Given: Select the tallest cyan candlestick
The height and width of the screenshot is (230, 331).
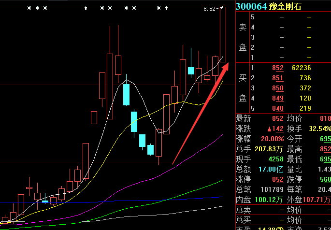Looking at the screenshot, I should point(126,95).
